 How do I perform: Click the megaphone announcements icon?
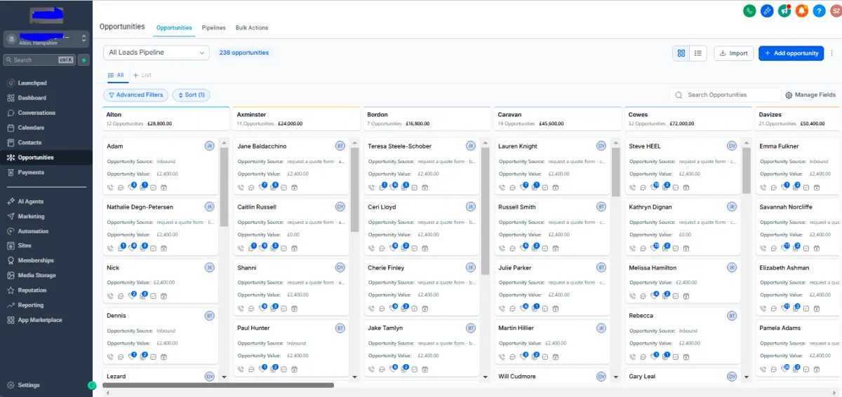click(x=784, y=11)
